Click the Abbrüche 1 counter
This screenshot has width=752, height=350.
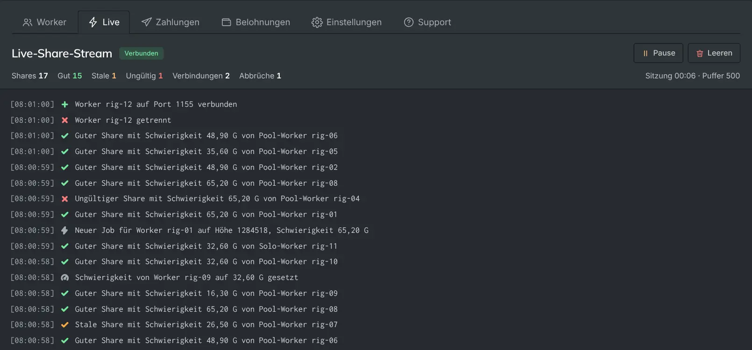(x=260, y=76)
